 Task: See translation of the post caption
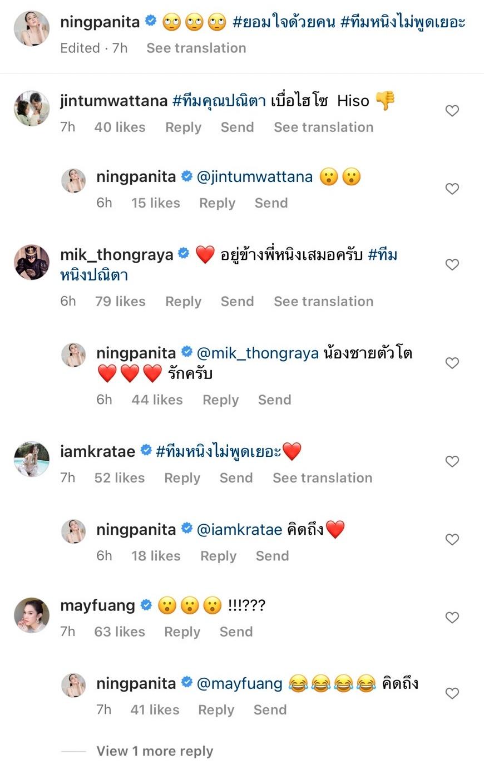coord(196,48)
